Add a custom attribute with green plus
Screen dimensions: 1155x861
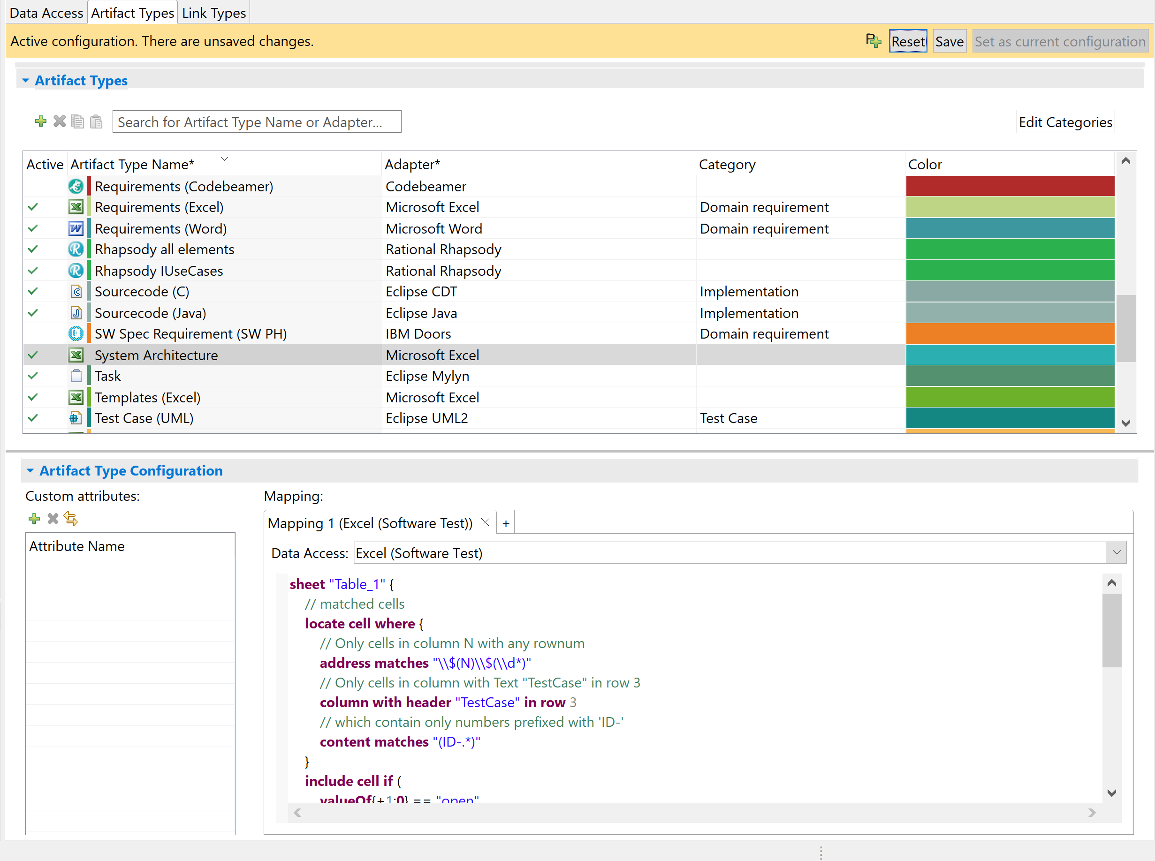tap(34, 519)
